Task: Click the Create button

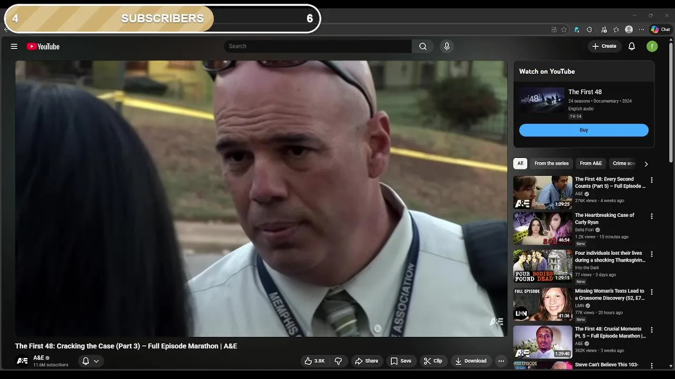Action: [604, 46]
